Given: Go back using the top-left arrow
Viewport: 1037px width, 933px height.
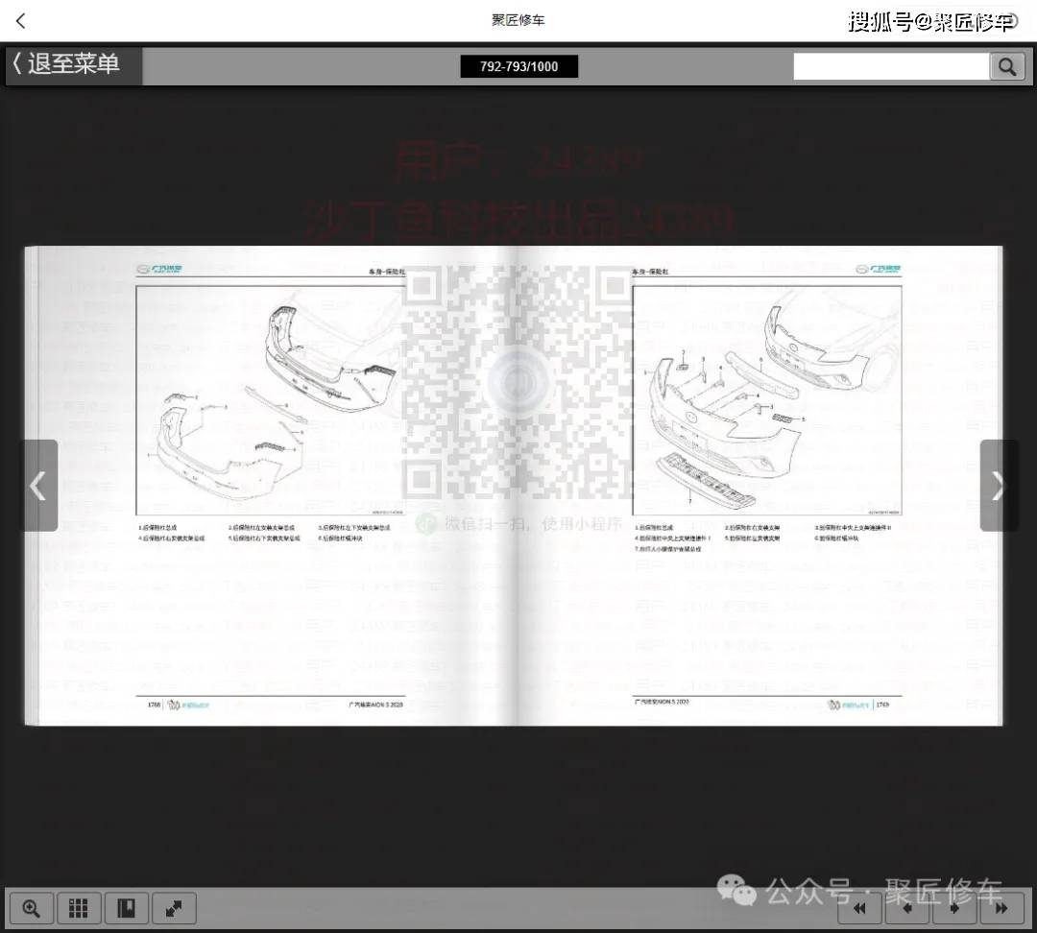Looking at the screenshot, I should tap(20, 21).
